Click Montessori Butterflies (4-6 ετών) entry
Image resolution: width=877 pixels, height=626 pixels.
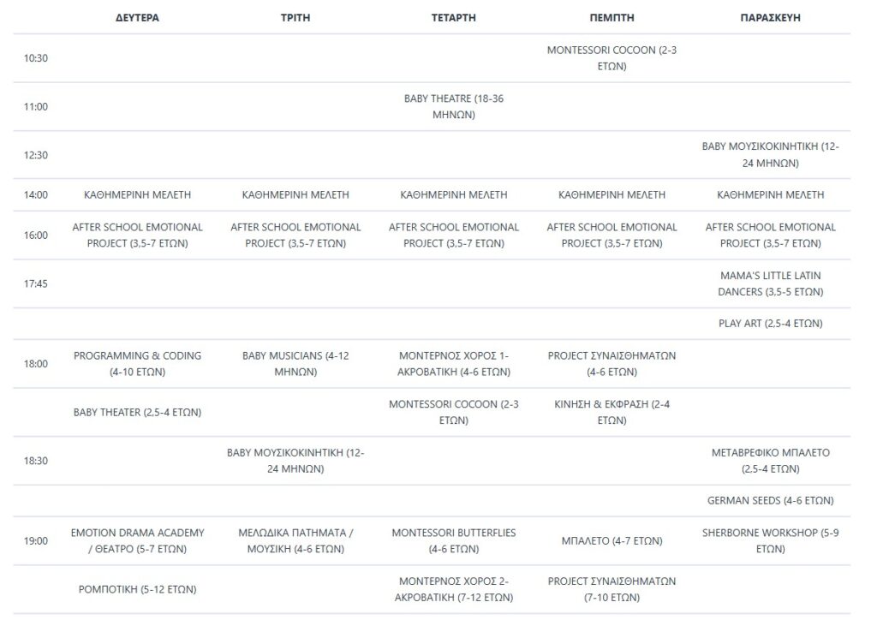tap(453, 540)
